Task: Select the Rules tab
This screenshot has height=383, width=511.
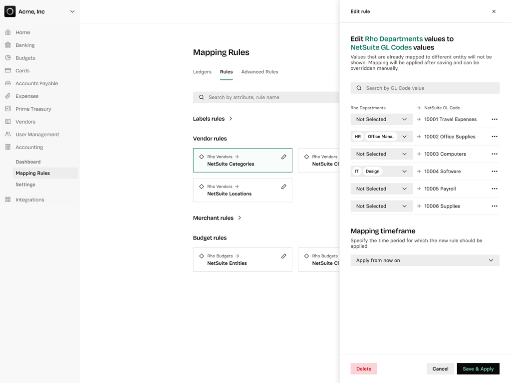Action: point(226,72)
